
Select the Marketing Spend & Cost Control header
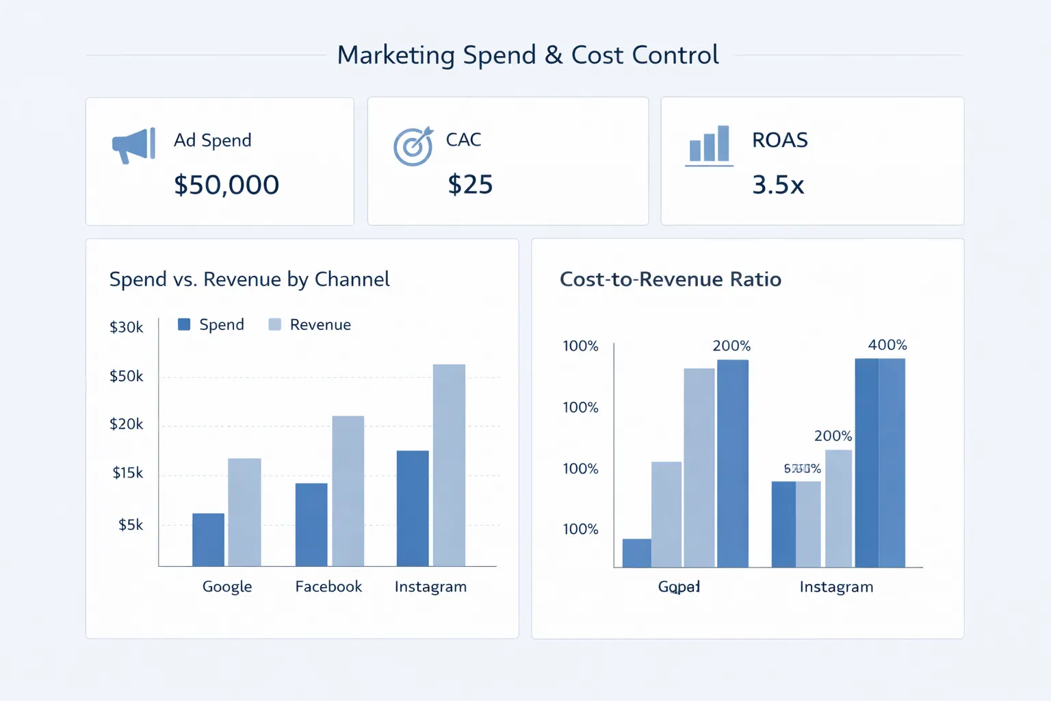527,55
